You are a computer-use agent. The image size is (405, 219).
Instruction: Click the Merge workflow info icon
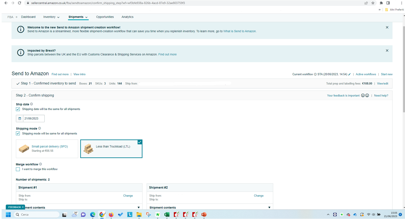point(40,164)
